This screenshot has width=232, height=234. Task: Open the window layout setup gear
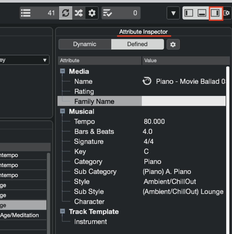pos(227,13)
